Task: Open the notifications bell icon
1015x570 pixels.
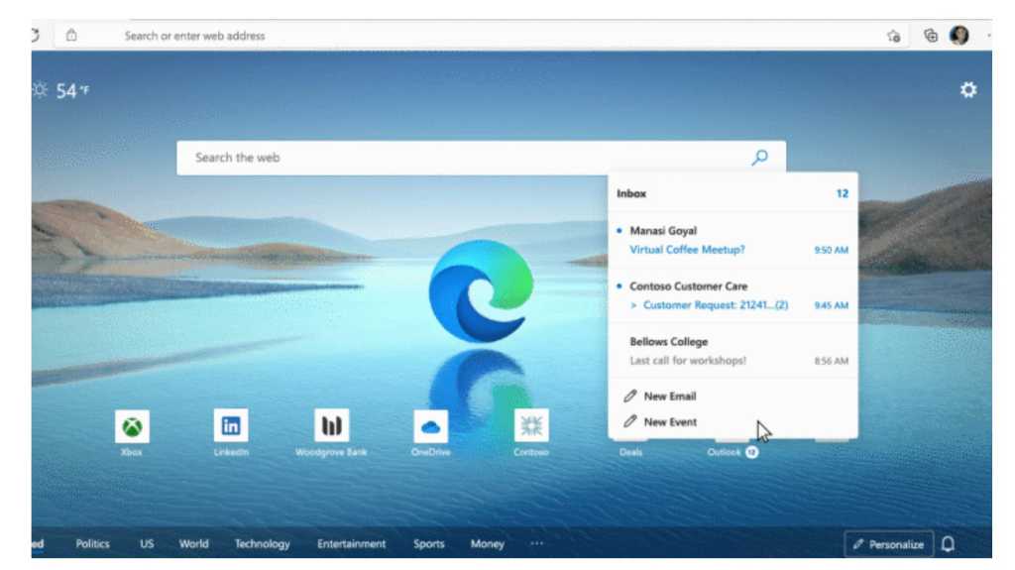Action: tap(949, 544)
